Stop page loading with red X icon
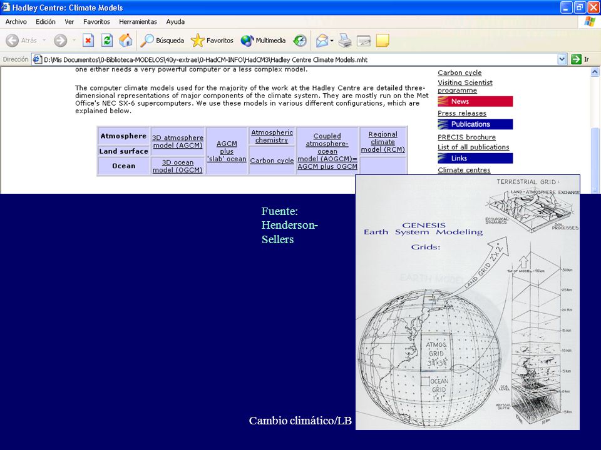601x450 pixels. [88, 40]
